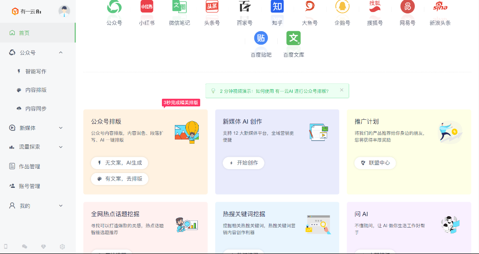Open the 新浪头条 sina icon

point(440,7)
